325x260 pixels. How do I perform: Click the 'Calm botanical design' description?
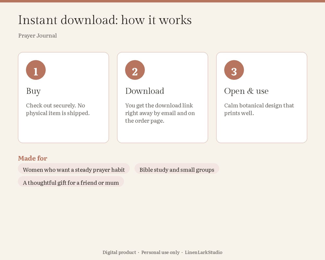259,109
